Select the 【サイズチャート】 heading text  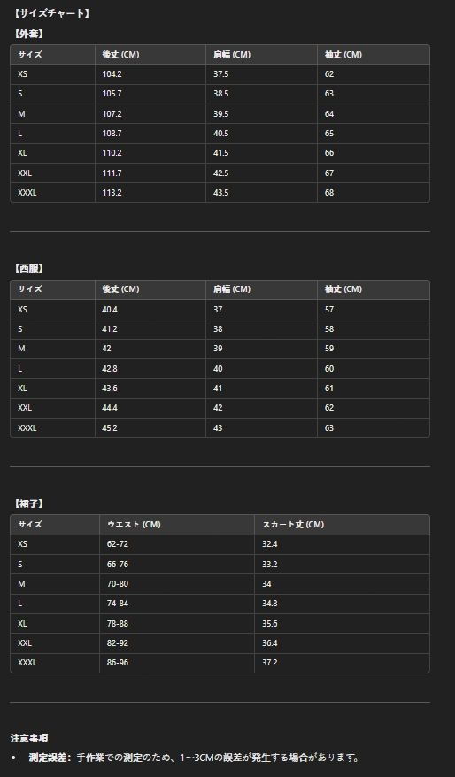pos(52,14)
